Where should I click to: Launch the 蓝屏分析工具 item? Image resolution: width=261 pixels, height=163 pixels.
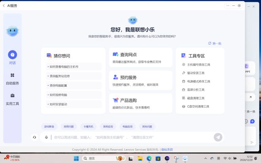point(193,90)
